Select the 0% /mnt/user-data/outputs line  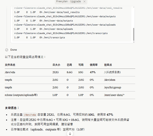(x=44, y=21)
